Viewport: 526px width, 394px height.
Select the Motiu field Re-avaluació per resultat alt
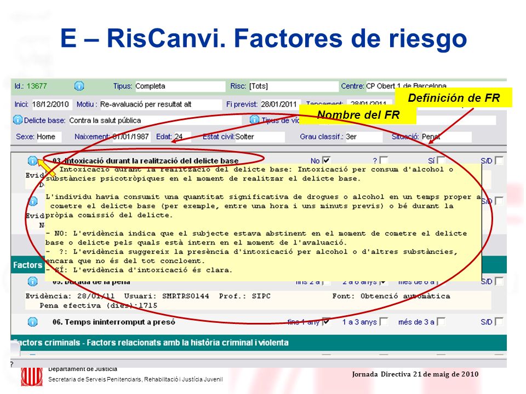pos(161,104)
